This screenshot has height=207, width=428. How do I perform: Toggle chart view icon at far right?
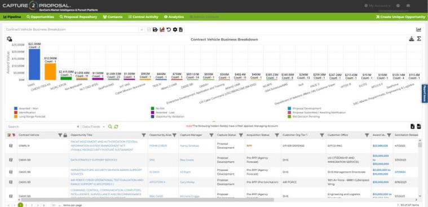coord(419,29)
